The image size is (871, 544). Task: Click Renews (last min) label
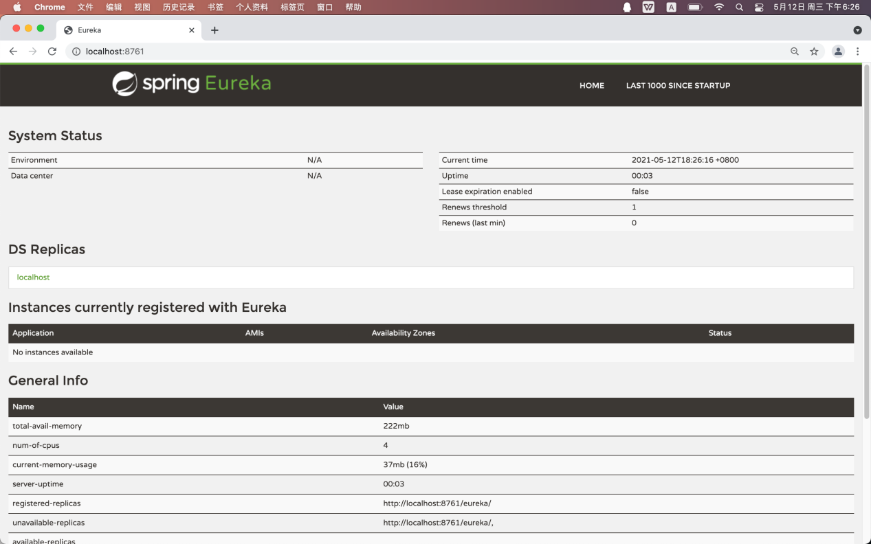point(474,223)
